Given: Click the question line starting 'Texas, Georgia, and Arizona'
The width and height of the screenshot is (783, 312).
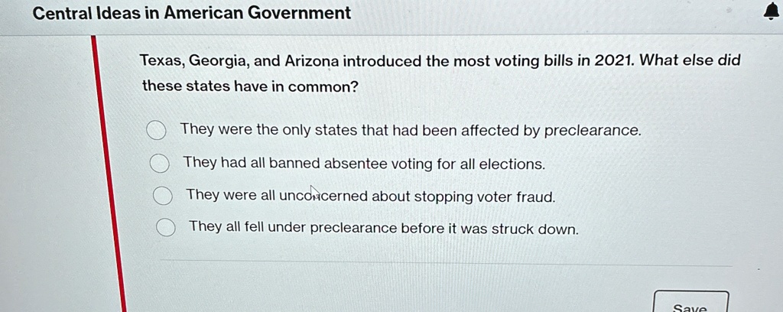Looking at the screenshot, I should tap(440, 61).
